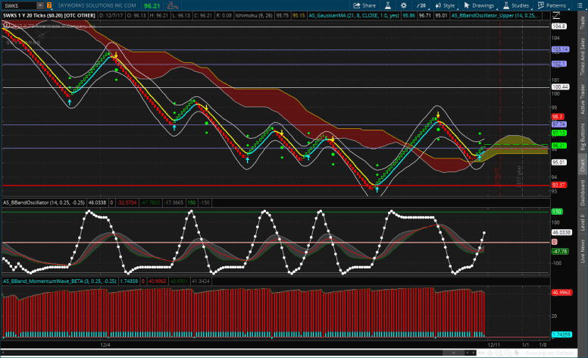Viewport: 588px width, 358px height.
Task: Click the Share button
Action: click(369, 5)
